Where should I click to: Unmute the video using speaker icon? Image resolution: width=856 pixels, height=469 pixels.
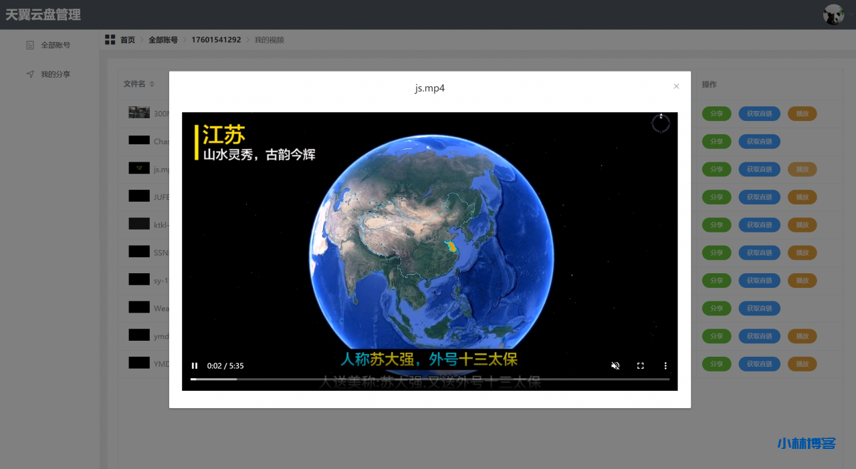pos(615,366)
